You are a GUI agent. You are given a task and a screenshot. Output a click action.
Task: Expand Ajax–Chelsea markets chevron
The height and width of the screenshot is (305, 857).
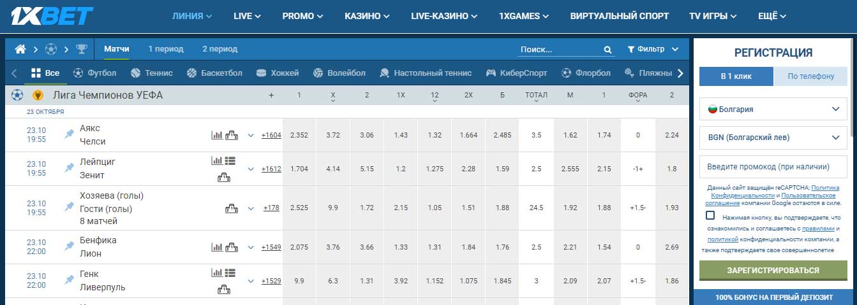point(251,135)
